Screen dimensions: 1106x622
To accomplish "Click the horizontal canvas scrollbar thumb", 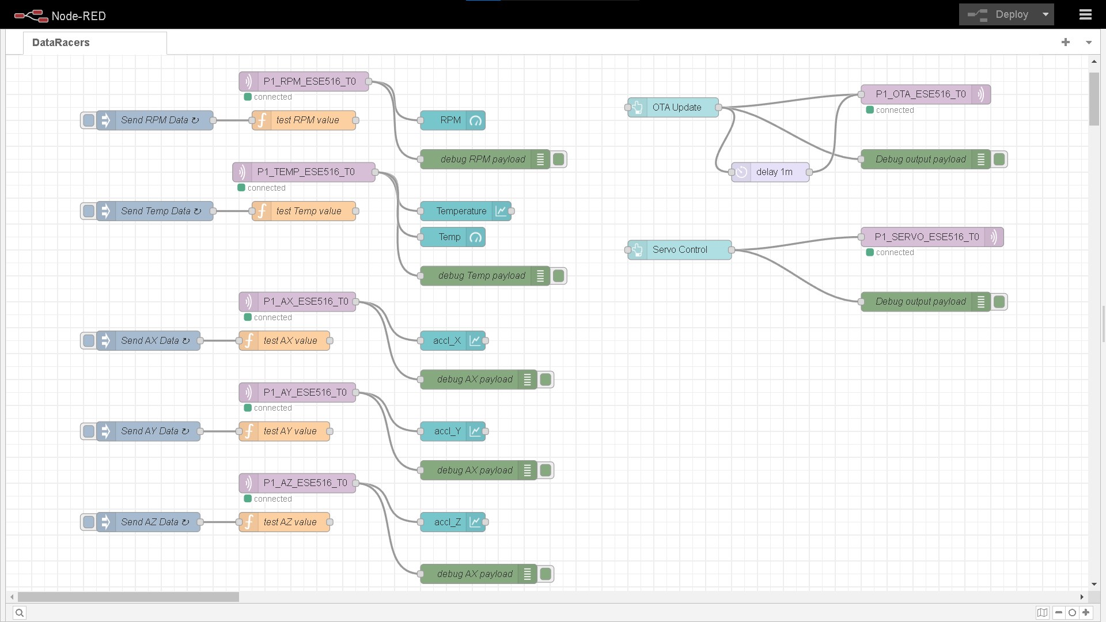I will [128, 597].
